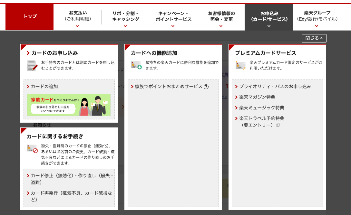Image resolution: width=351 pixels, height=215 pixels.
Task: Click the 家族カード promotional banner
Action: [69, 105]
